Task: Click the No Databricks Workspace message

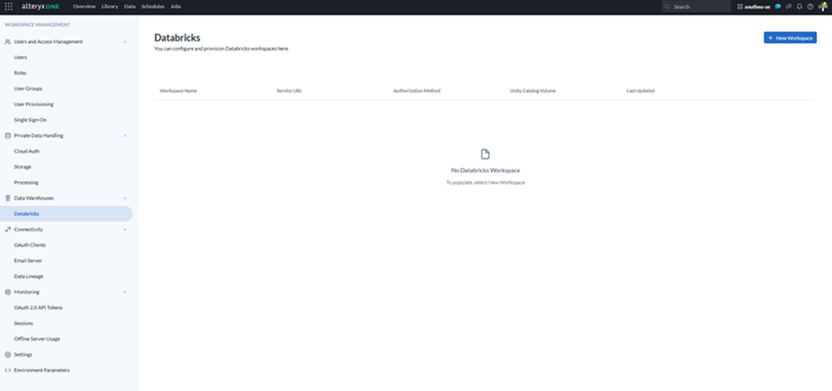Action: [485, 171]
